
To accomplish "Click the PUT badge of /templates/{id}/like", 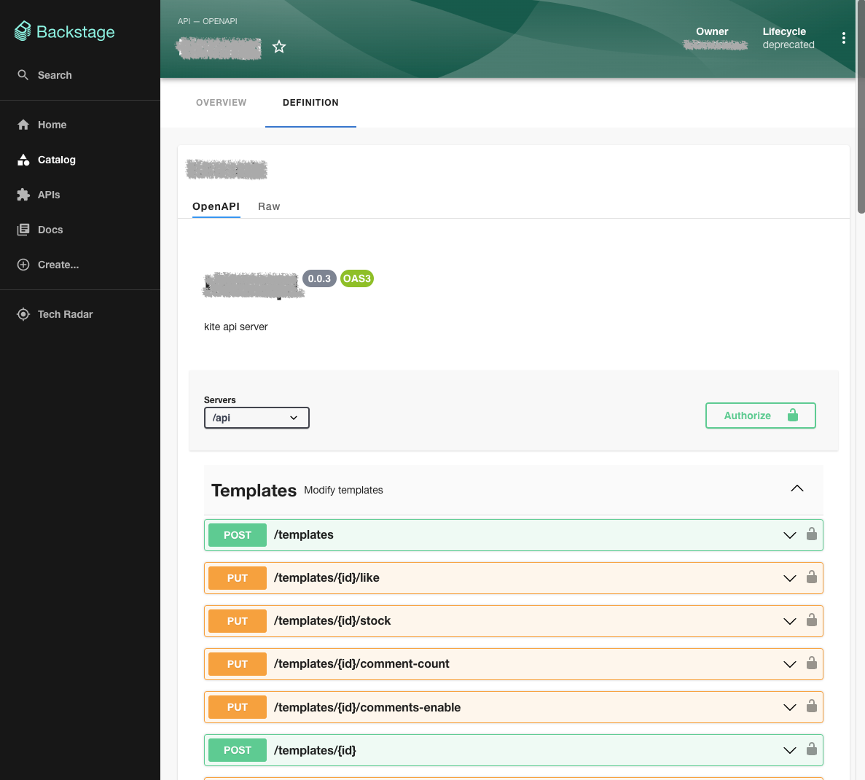I will tap(238, 578).
